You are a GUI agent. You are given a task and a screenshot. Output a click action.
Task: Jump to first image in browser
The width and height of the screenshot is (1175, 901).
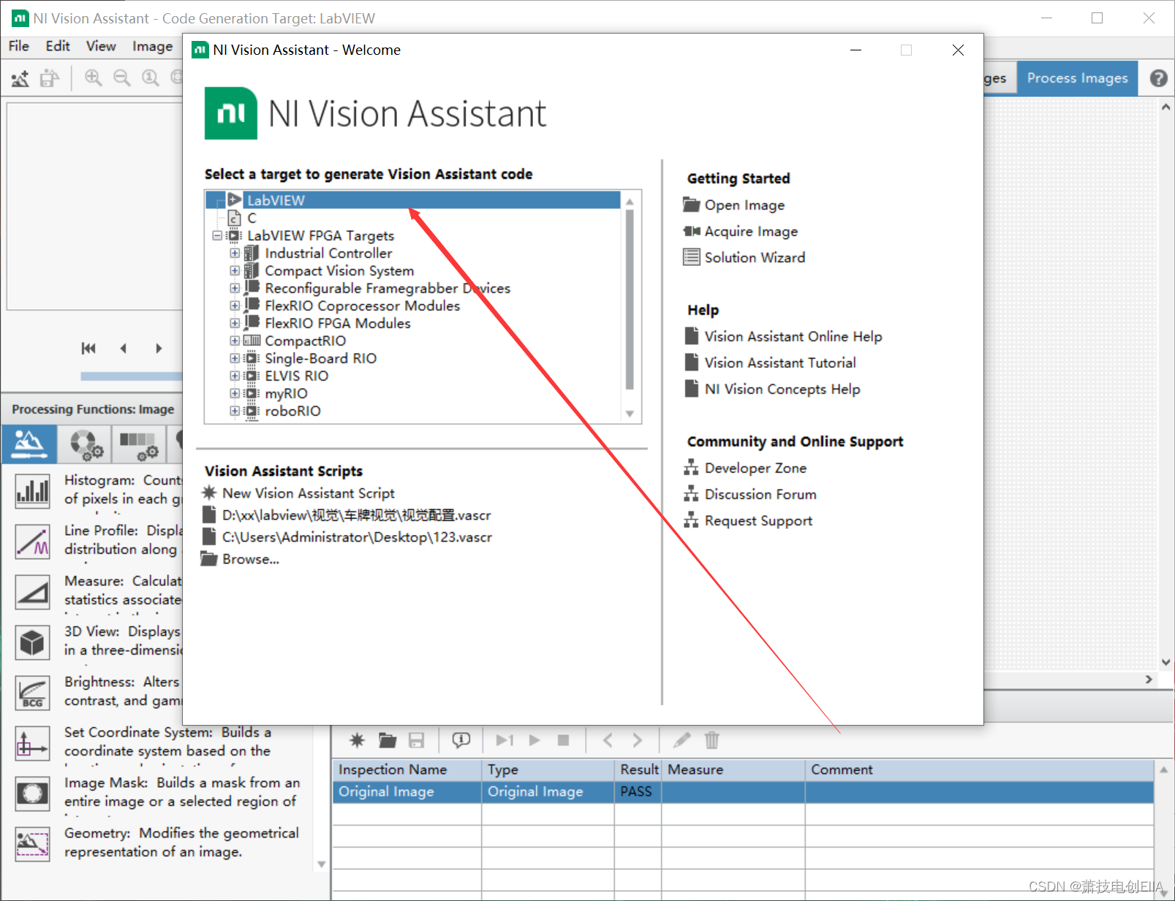point(88,349)
